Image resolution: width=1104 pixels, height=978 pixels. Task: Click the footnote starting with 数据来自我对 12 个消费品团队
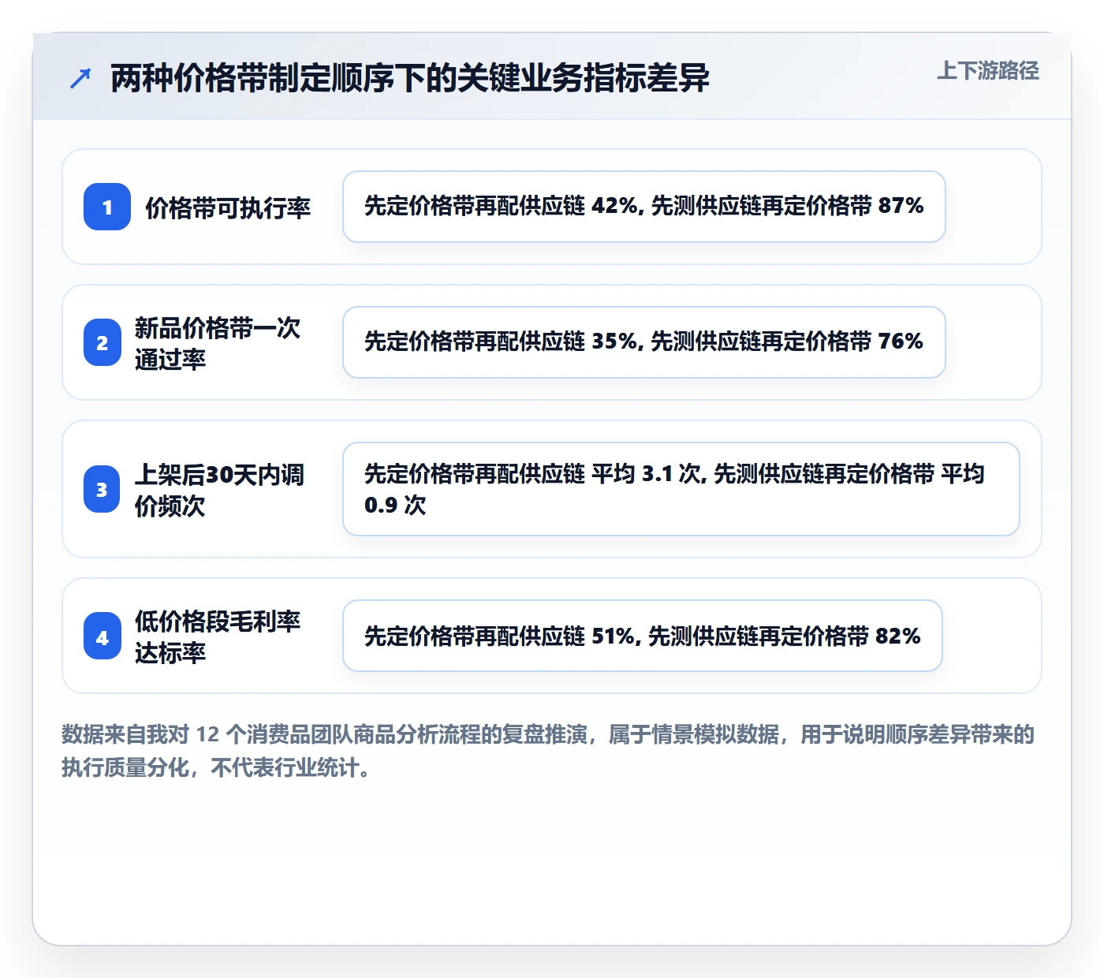(x=548, y=750)
